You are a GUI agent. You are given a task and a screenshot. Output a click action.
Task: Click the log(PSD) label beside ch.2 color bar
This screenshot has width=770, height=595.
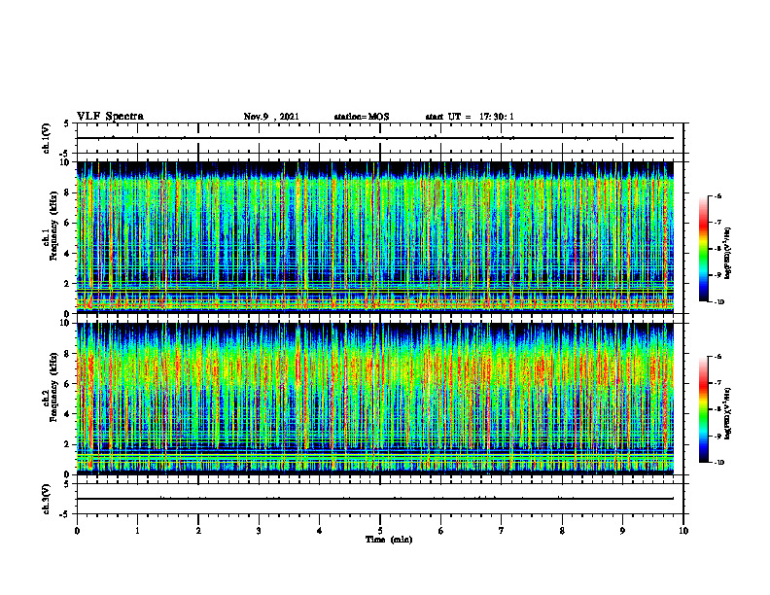tap(729, 413)
